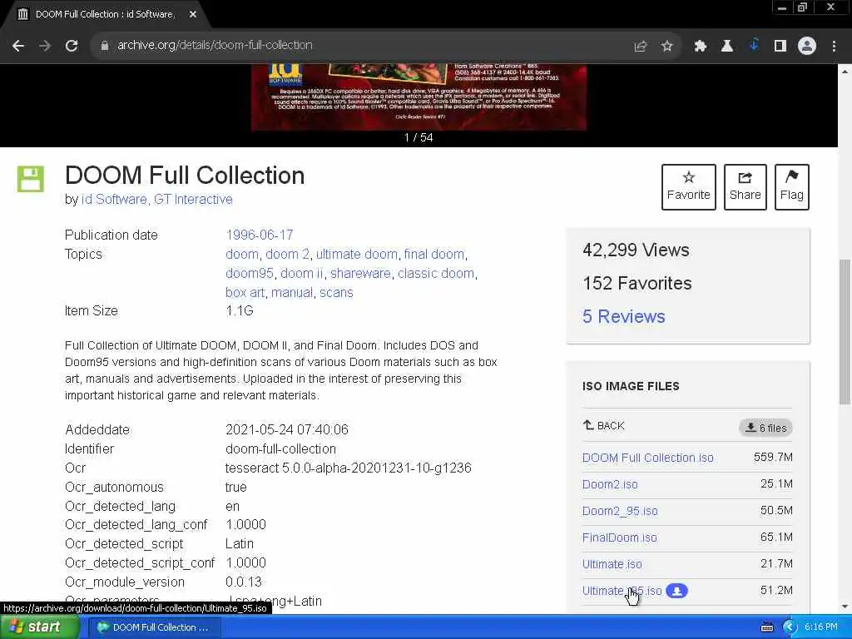The image size is (852, 639).
Task: Click the Item Size value 1.1G
Action: [x=239, y=311]
